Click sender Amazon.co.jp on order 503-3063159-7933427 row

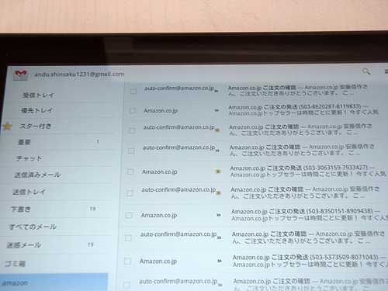(160, 171)
